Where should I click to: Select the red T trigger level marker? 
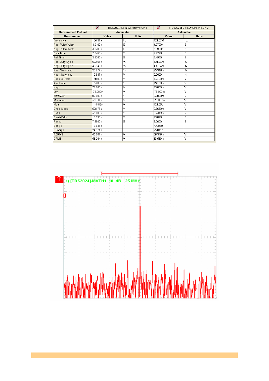pos(65,195)
